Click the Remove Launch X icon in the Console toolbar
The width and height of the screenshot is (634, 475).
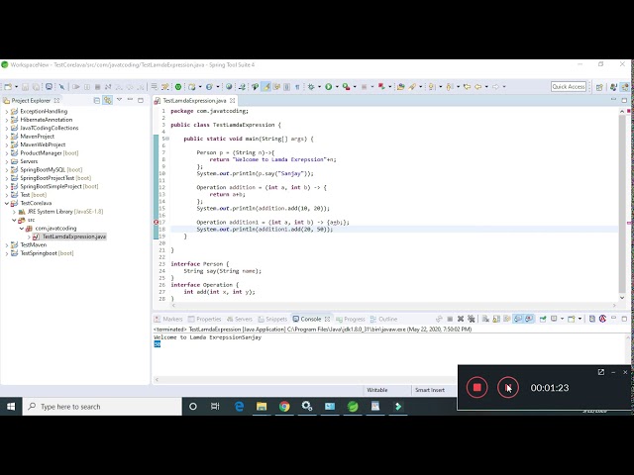(460, 319)
